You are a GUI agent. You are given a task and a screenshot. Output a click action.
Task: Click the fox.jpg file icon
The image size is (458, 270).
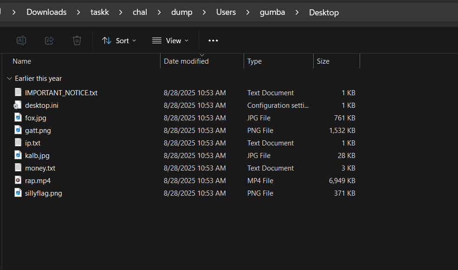click(18, 118)
